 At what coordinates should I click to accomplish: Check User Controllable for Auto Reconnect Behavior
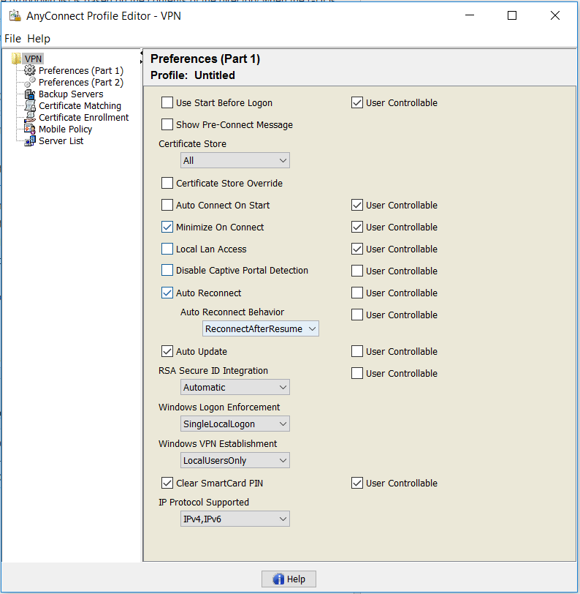tap(357, 315)
